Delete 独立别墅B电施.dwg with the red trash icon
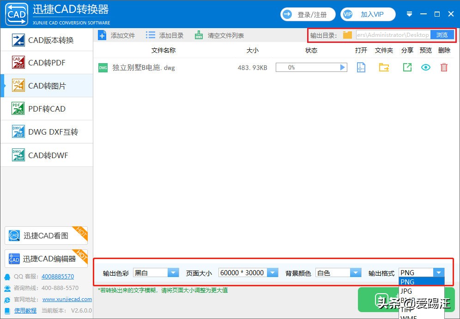 [x=444, y=67]
